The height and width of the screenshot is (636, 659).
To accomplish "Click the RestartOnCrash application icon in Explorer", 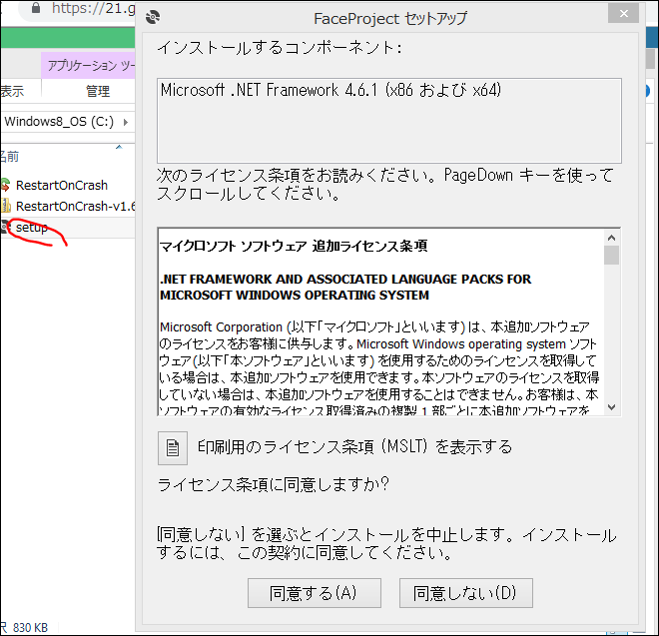I will pyautogui.click(x=5, y=185).
